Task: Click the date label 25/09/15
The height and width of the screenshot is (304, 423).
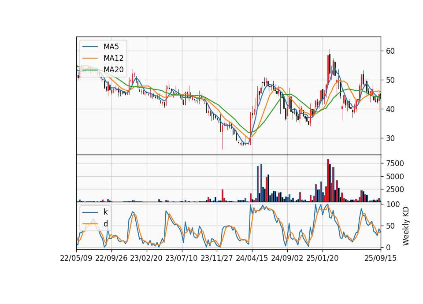Action: coord(381,258)
